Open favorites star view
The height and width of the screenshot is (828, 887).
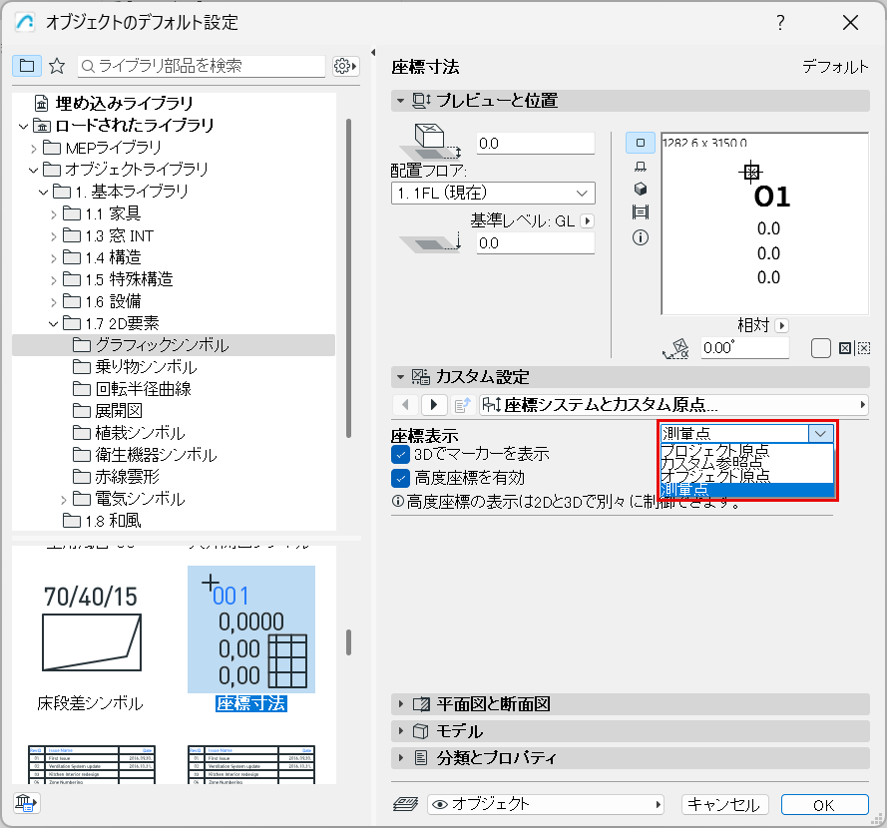(57, 66)
